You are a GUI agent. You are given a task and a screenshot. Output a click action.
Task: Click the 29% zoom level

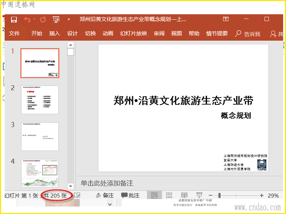(273, 195)
